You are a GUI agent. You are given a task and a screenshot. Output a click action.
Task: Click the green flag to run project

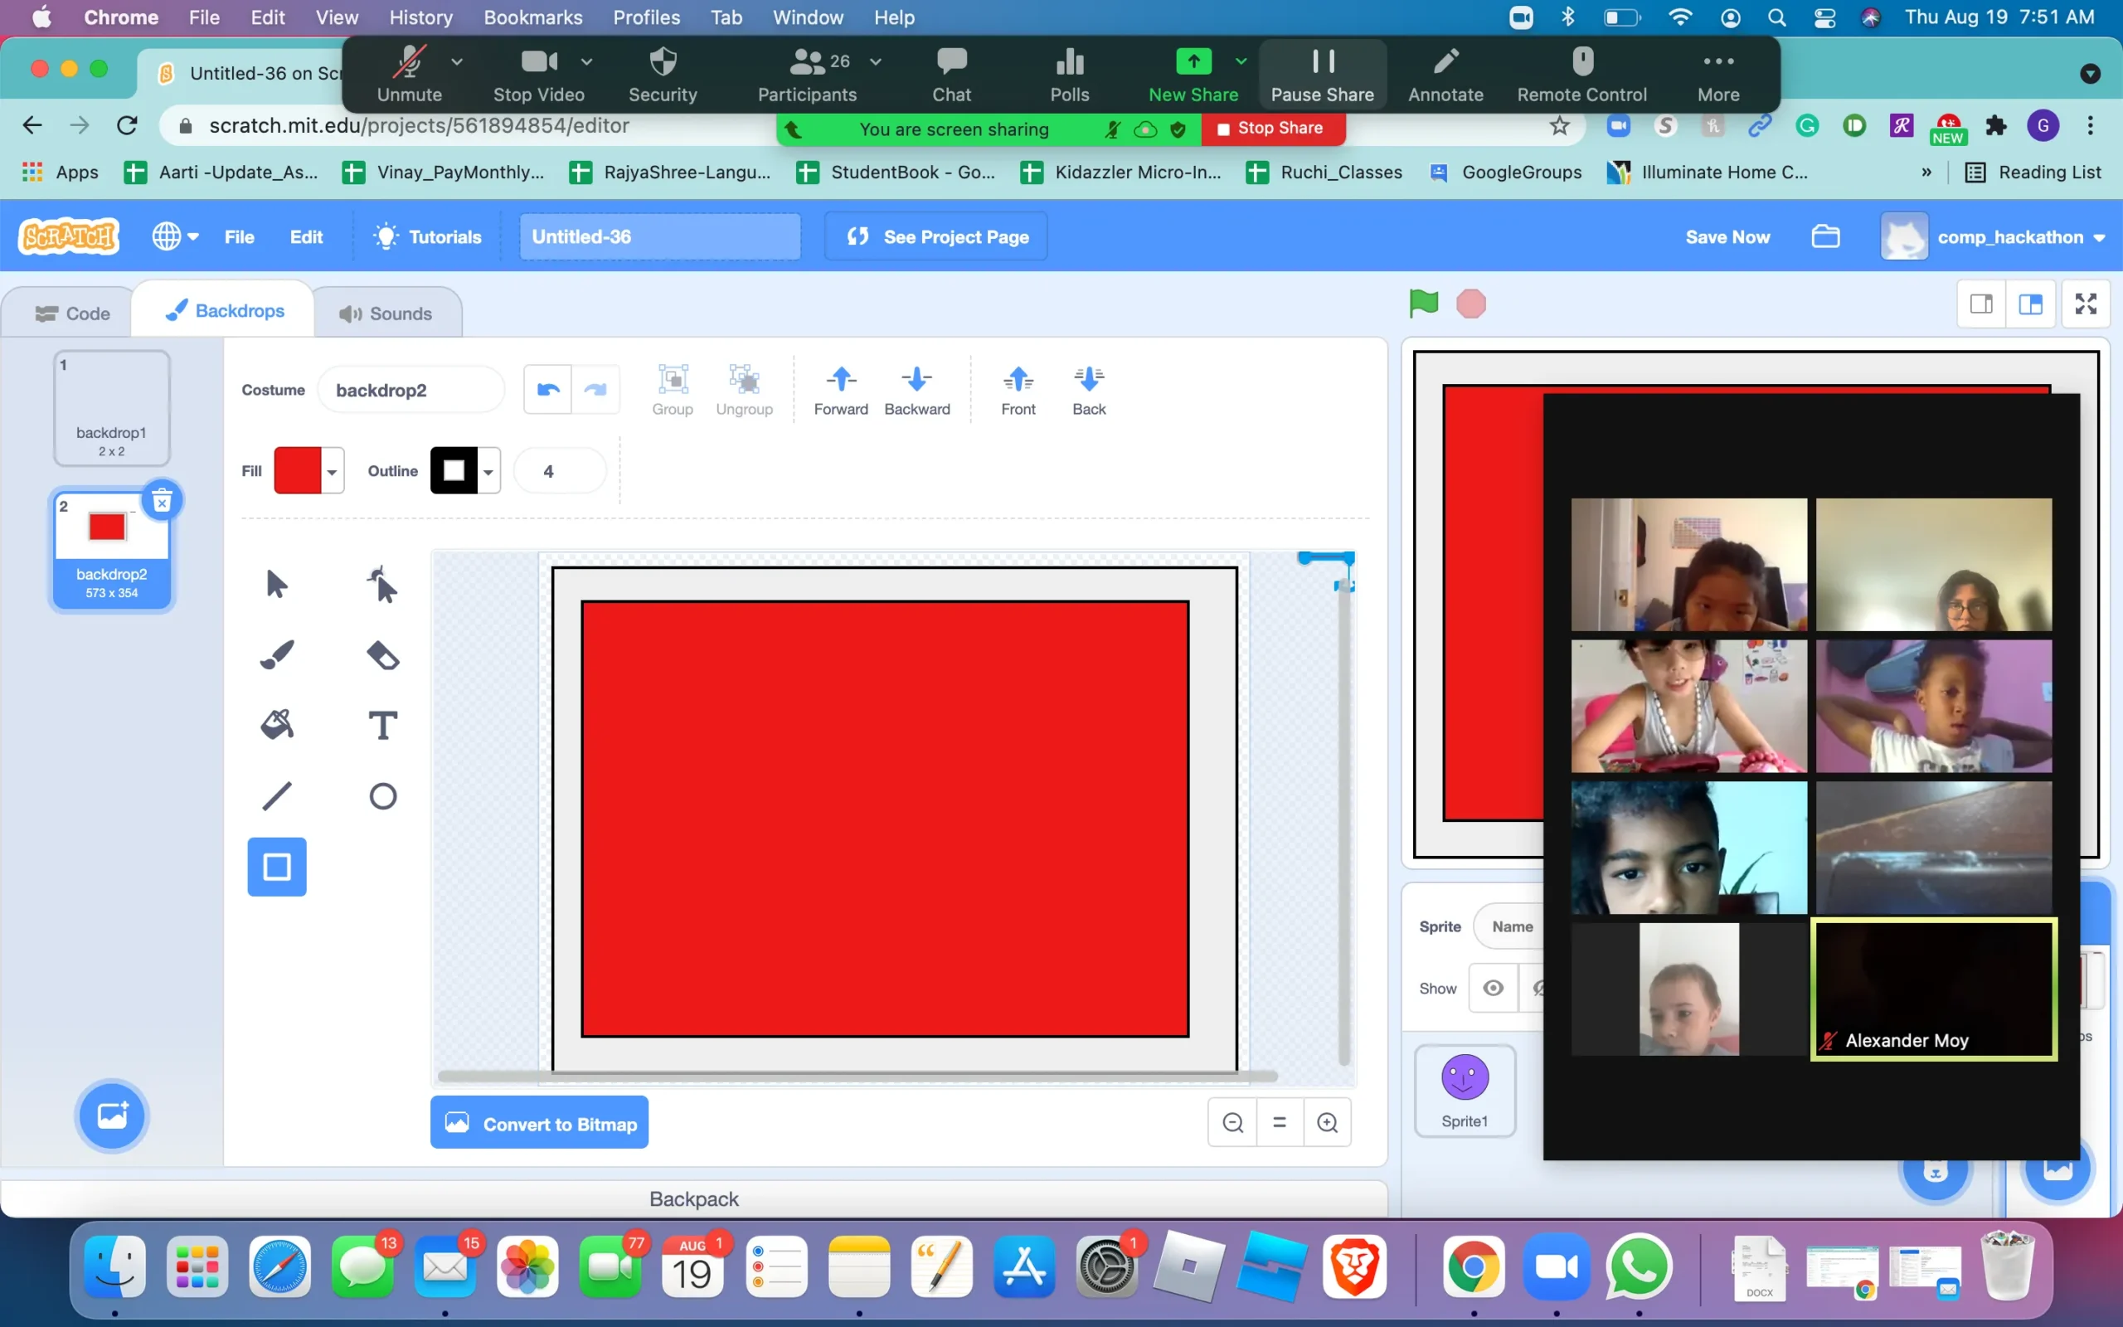[1423, 304]
